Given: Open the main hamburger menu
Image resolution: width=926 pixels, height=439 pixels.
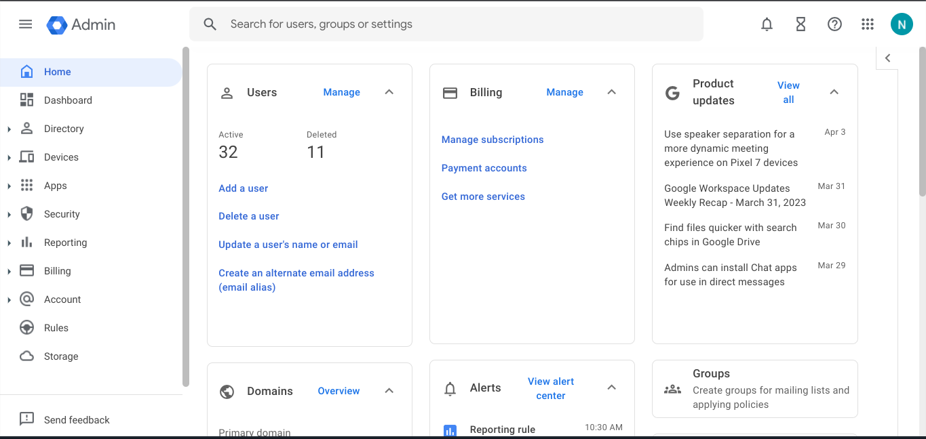Looking at the screenshot, I should (x=25, y=24).
